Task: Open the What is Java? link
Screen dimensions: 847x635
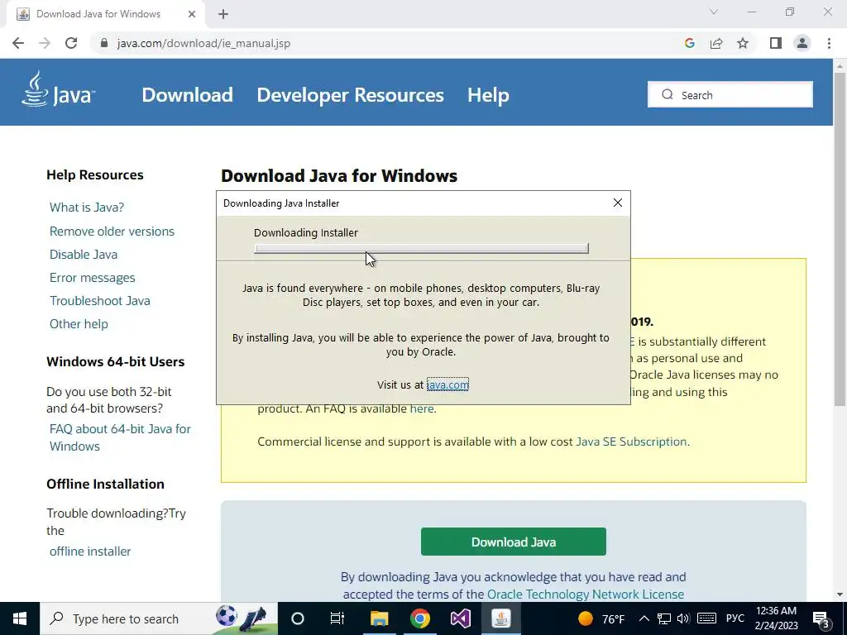Action: (86, 208)
